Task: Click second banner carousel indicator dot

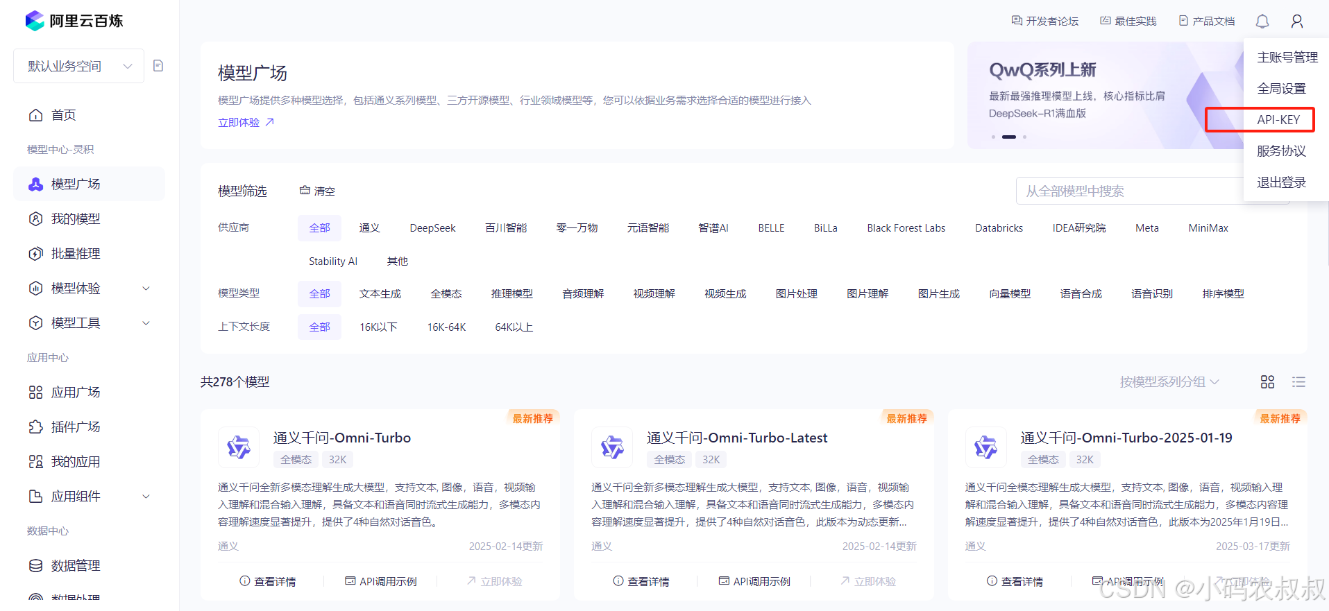Action: 1009,137
